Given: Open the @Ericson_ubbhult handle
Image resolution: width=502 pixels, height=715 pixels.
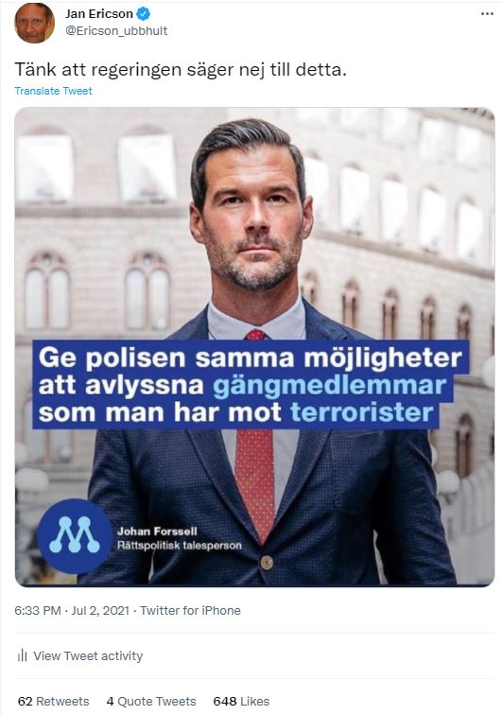Looking at the screenshot, I should [116, 31].
